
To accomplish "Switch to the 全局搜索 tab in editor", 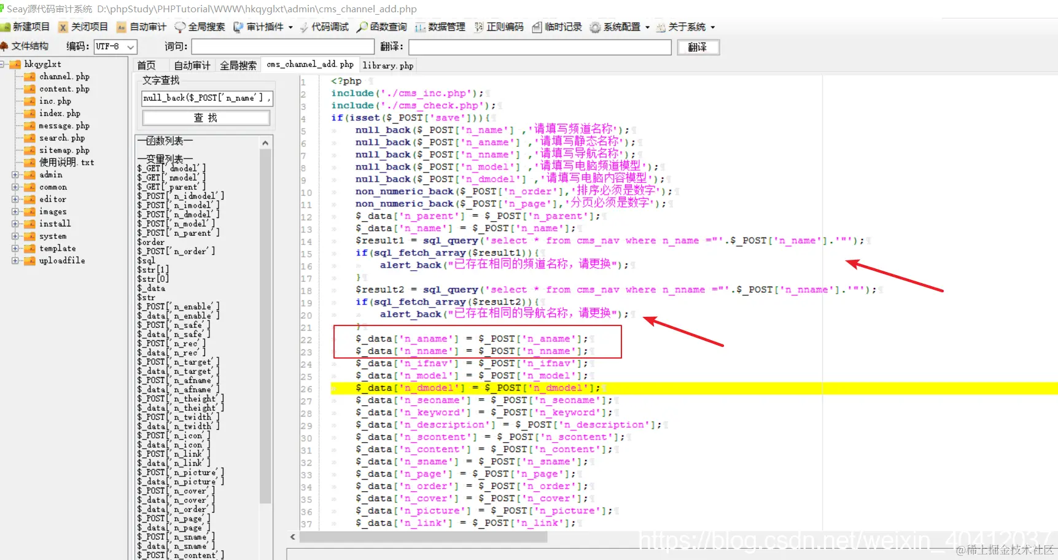I will 238,65.
